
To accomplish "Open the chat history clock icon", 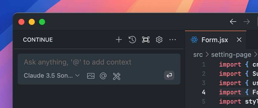I will pyautogui.click(x=132, y=40).
